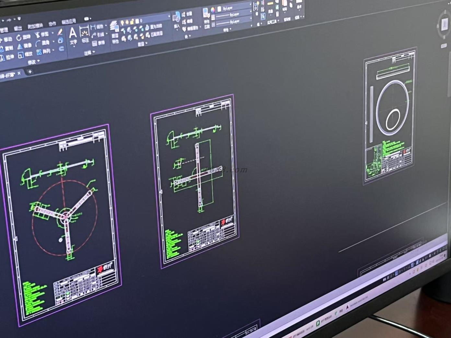Select the Trim (修剪) tool

point(42,34)
